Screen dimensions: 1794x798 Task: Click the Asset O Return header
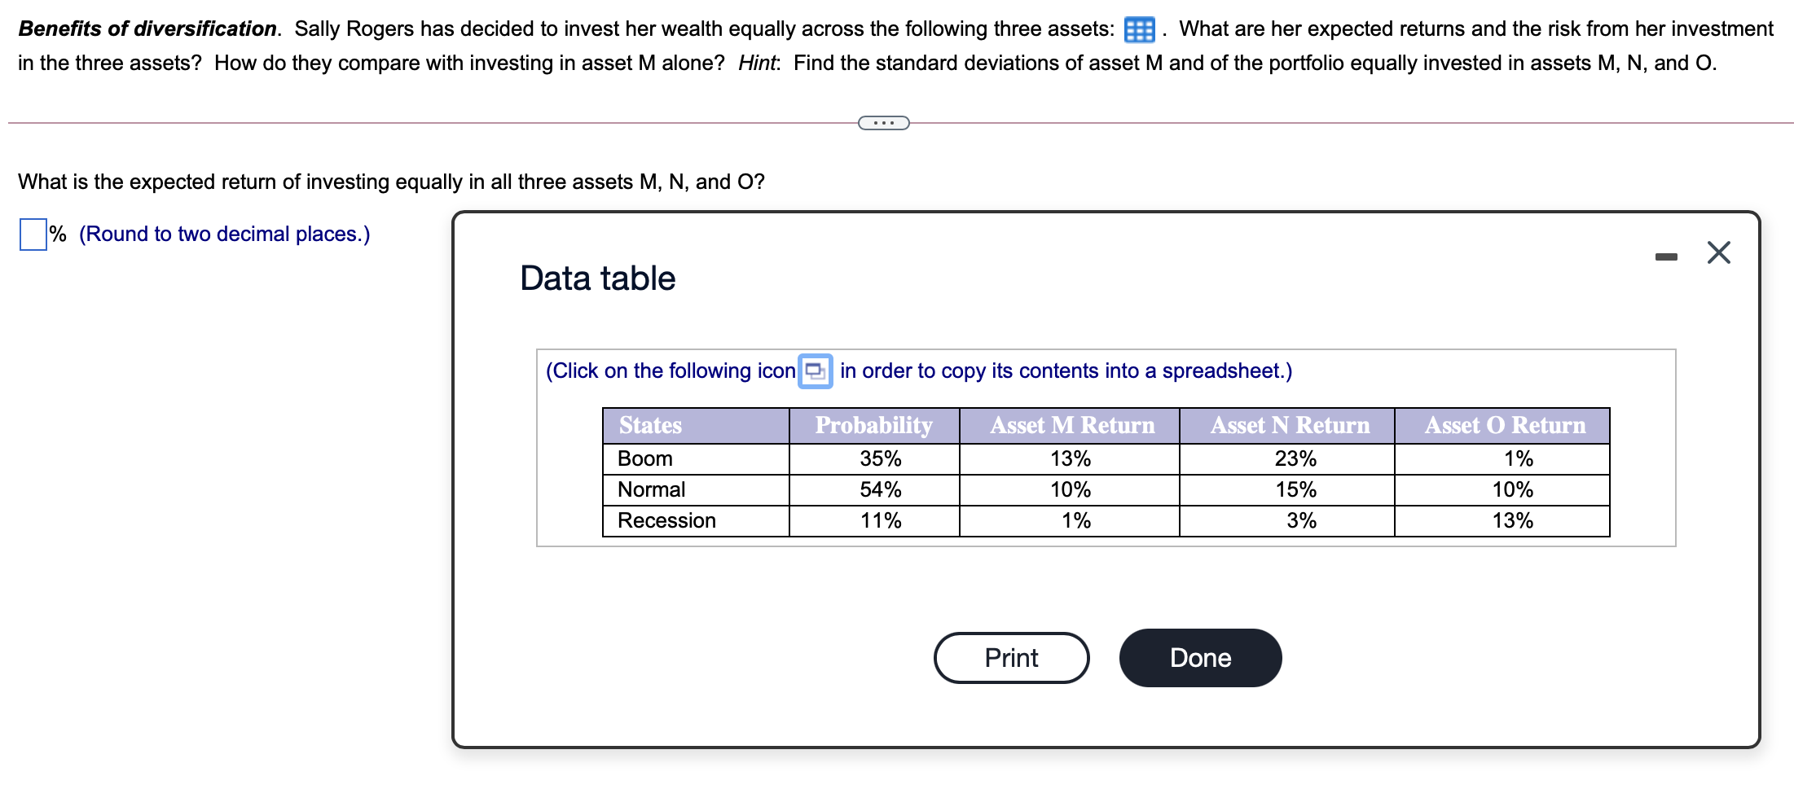click(x=1504, y=425)
